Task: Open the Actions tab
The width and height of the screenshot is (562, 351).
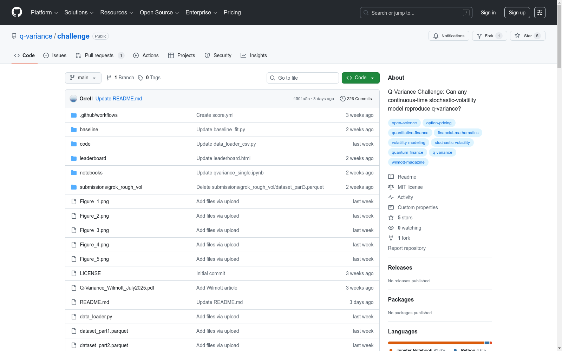Action: coord(146,55)
